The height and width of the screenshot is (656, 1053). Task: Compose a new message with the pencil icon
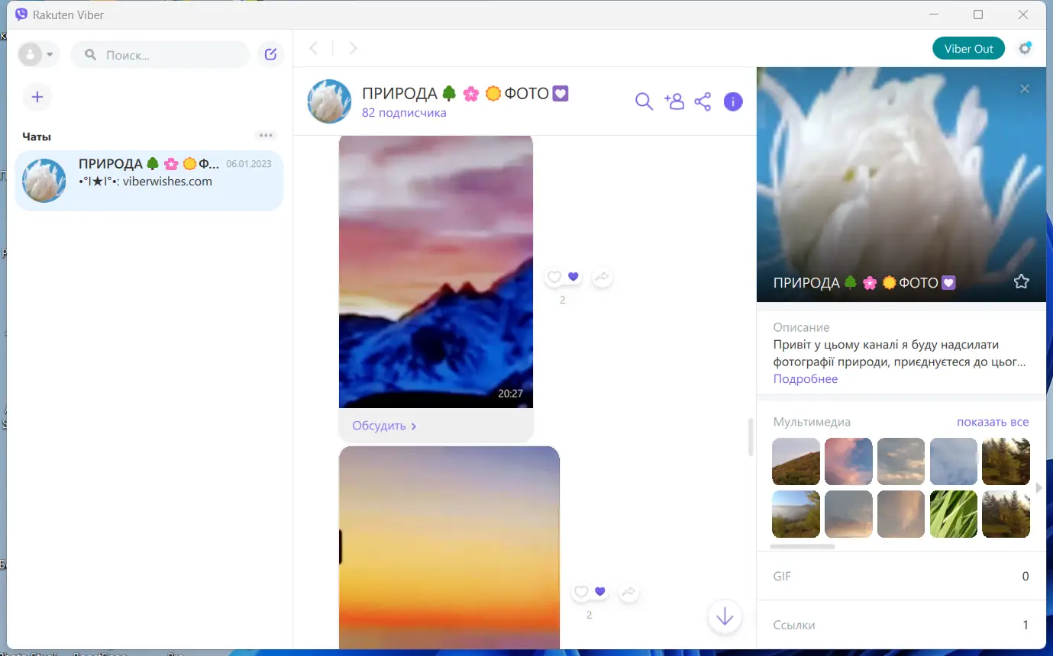point(270,53)
